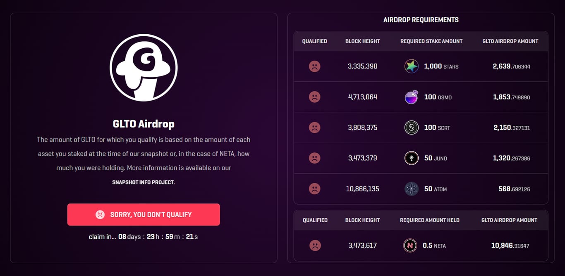The image size is (565, 276).
Task: Click the NETA token icon
Action: point(410,245)
